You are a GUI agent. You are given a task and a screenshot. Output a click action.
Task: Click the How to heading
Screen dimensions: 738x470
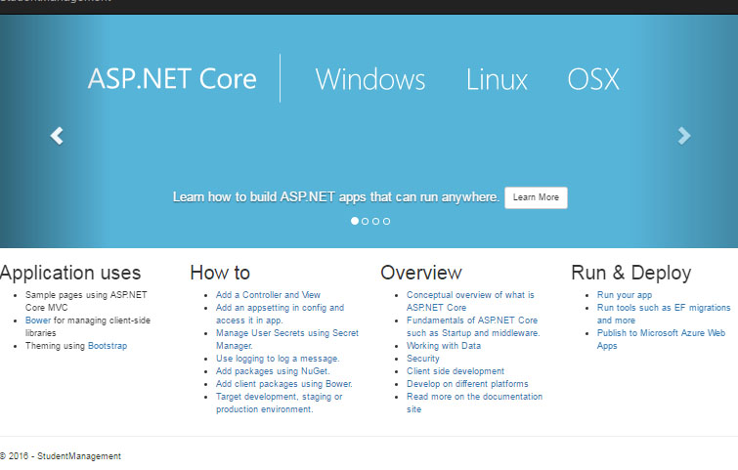[220, 273]
